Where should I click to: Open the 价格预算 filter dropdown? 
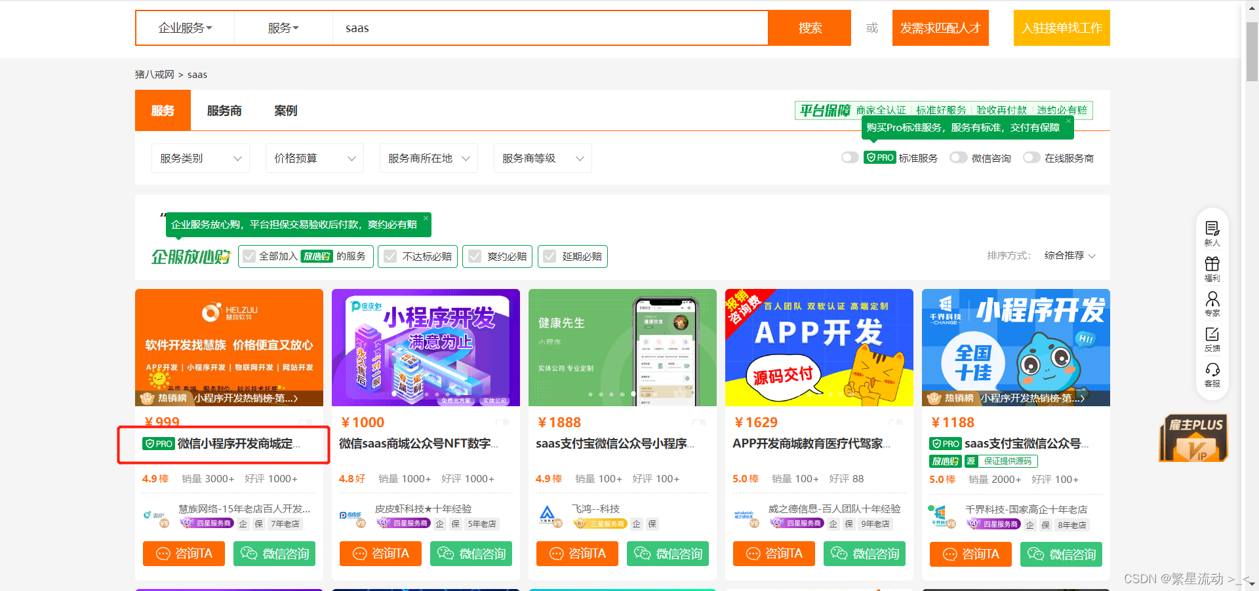[315, 158]
